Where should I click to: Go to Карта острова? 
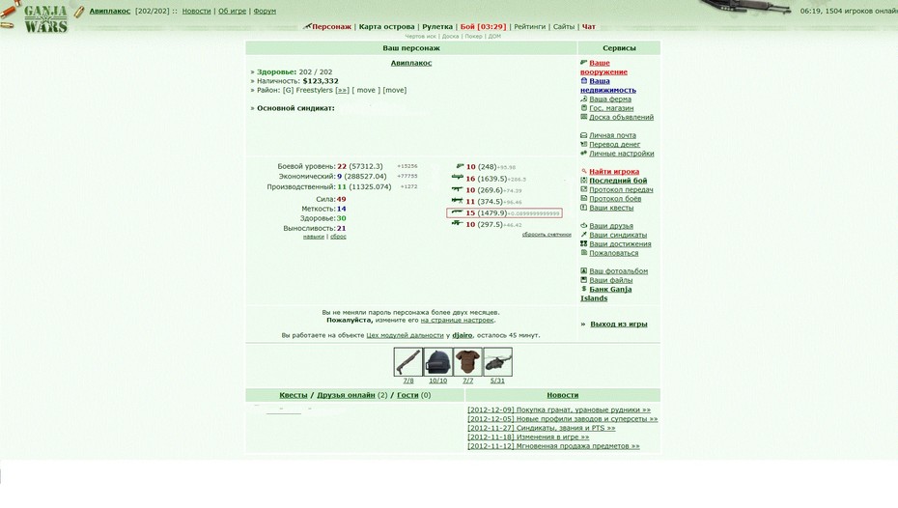[386, 26]
